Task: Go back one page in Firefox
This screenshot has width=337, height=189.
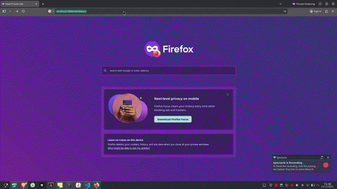Action: click(10, 11)
